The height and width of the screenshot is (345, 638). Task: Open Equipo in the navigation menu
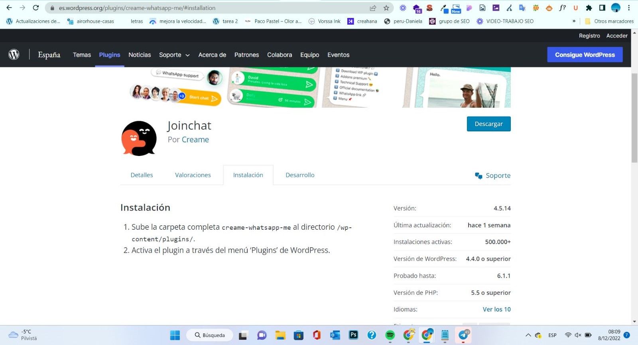(x=309, y=55)
